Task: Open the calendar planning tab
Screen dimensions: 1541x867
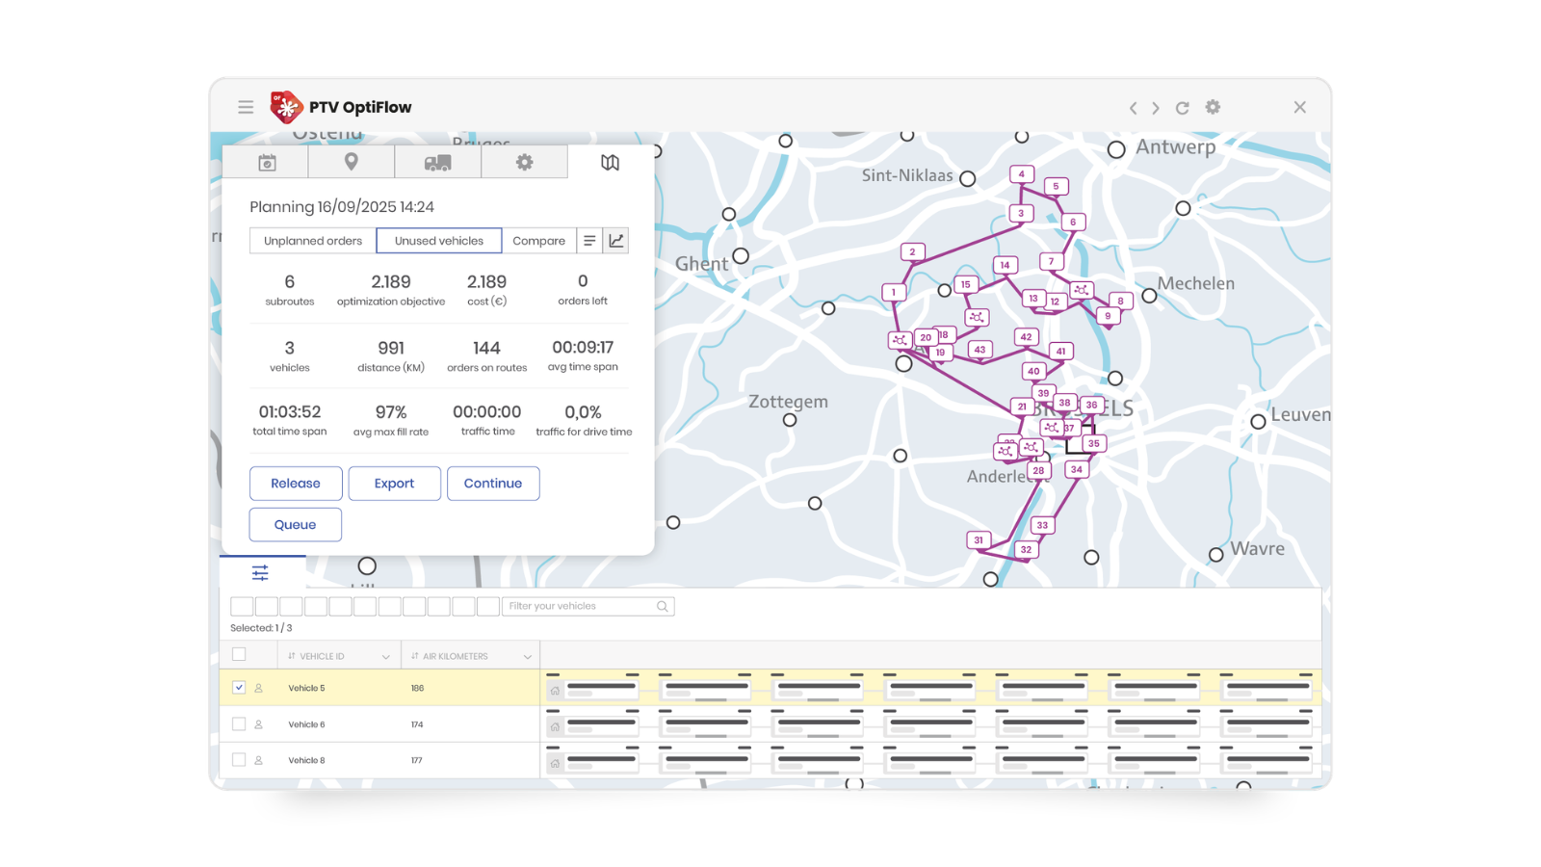Action: point(267,163)
